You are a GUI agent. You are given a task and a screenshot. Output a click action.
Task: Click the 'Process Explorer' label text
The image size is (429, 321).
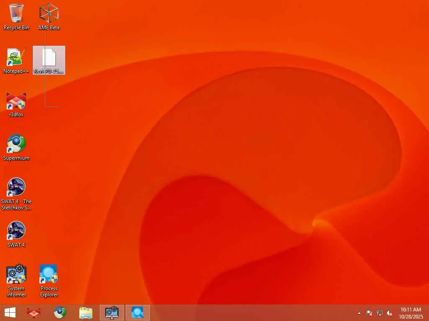49,291
